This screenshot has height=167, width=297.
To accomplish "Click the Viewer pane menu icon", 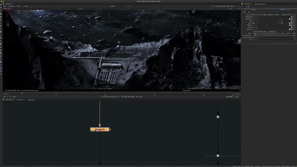I will coord(3,4).
